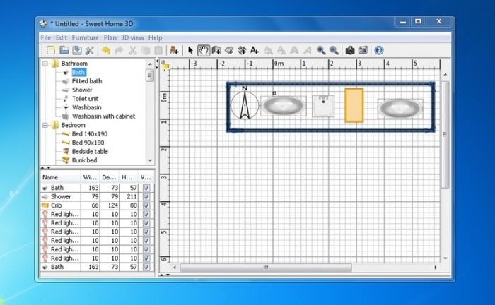Click the Copy toolbar icon
The image size is (495, 305).
(x=146, y=50)
